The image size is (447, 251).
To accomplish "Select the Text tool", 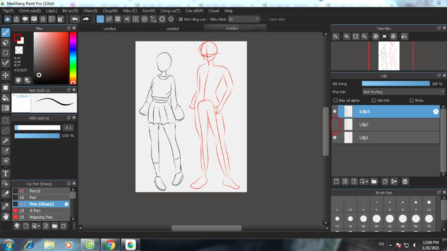I will pyautogui.click(x=5, y=173).
